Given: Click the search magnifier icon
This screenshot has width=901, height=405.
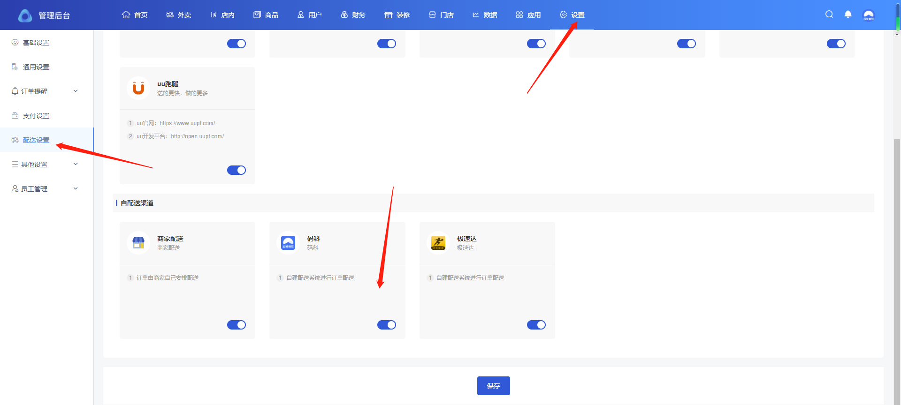Looking at the screenshot, I should click(x=829, y=15).
